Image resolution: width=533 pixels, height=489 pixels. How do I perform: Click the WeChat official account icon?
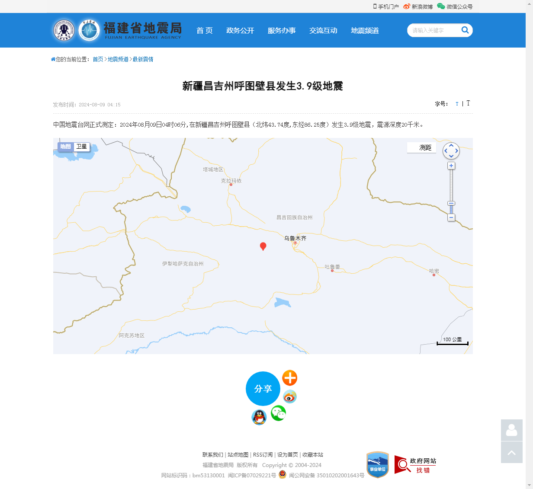tap(440, 6)
